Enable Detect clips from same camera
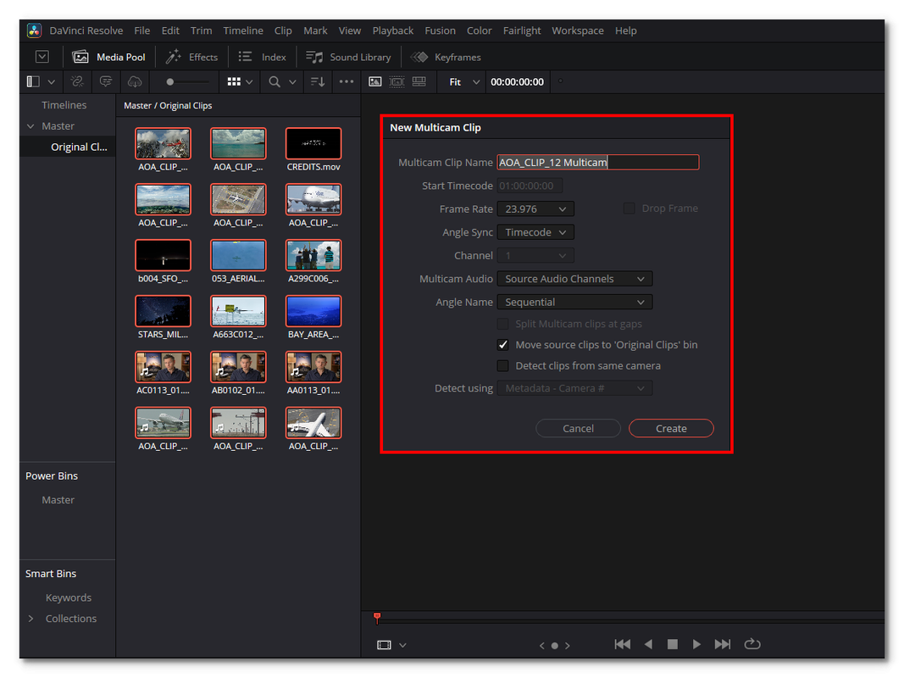The image size is (904, 678). point(502,365)
